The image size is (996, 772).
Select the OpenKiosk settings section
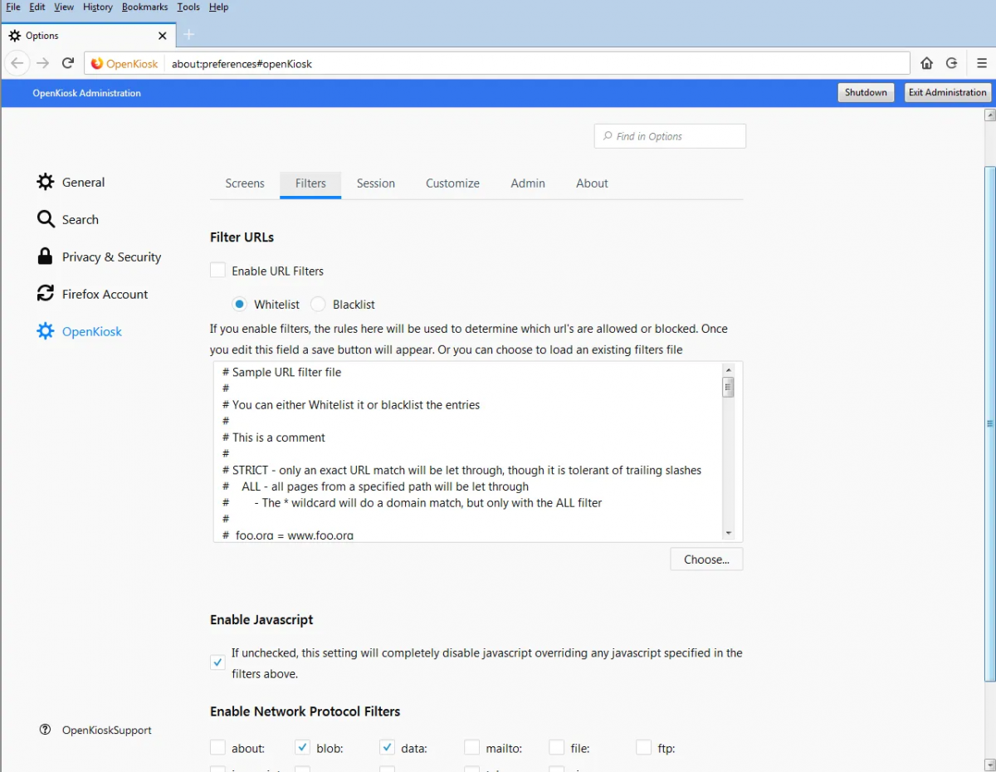click(91, 331)
